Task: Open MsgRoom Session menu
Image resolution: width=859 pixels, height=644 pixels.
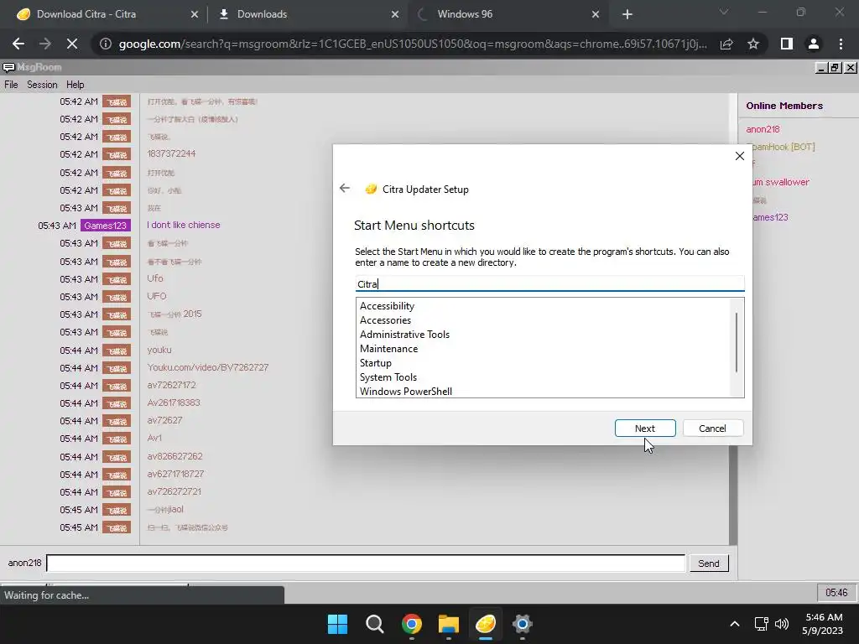Action: click(42, 85)
